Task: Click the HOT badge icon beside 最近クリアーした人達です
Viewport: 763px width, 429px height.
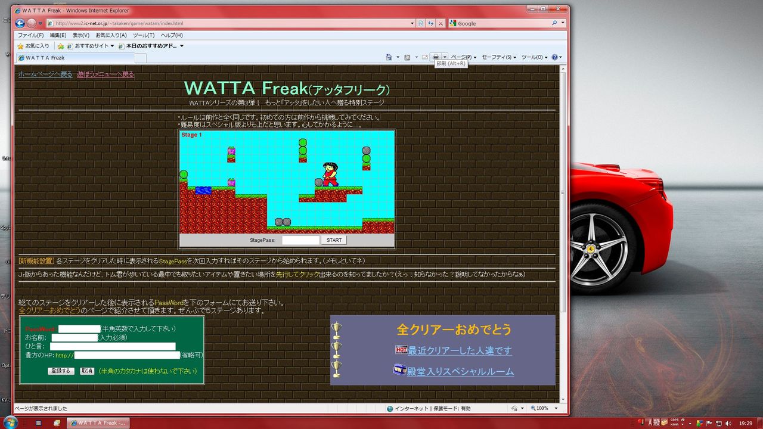Action: pyautogui.click(x=401, y=350)
